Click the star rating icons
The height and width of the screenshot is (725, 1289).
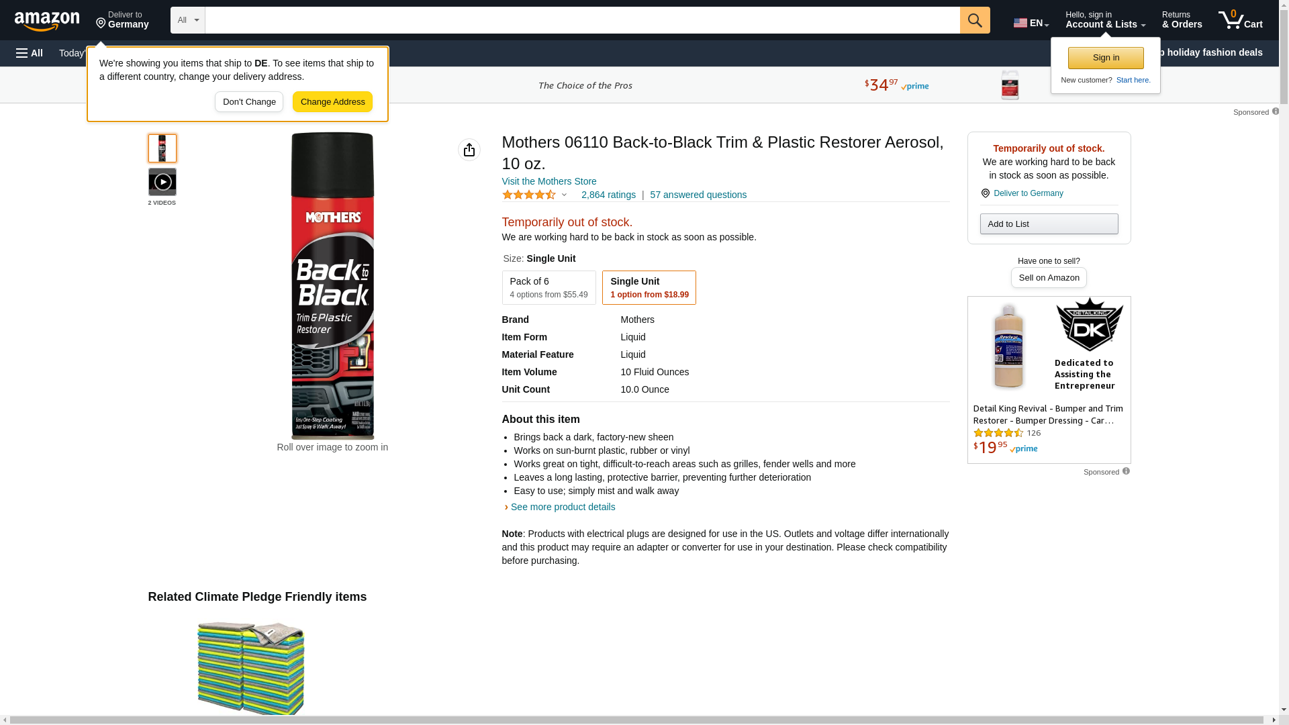point(529,195)
